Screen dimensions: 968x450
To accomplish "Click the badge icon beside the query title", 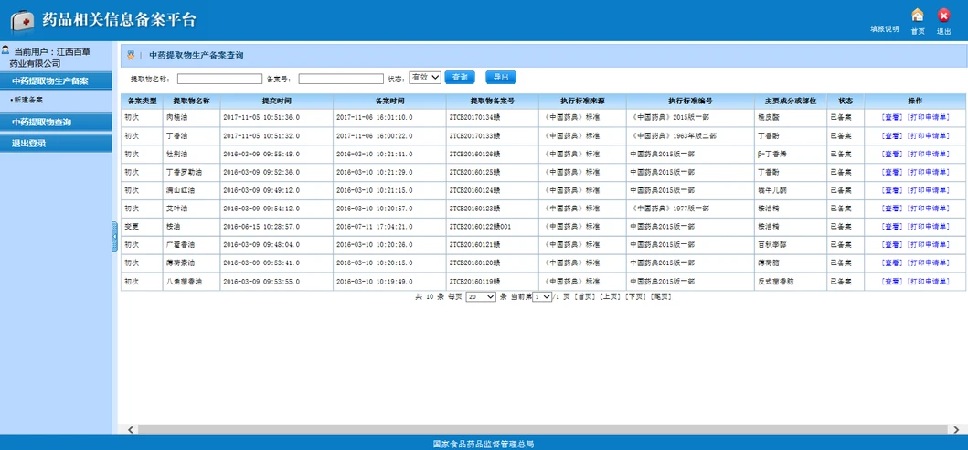I will [130, 56].
